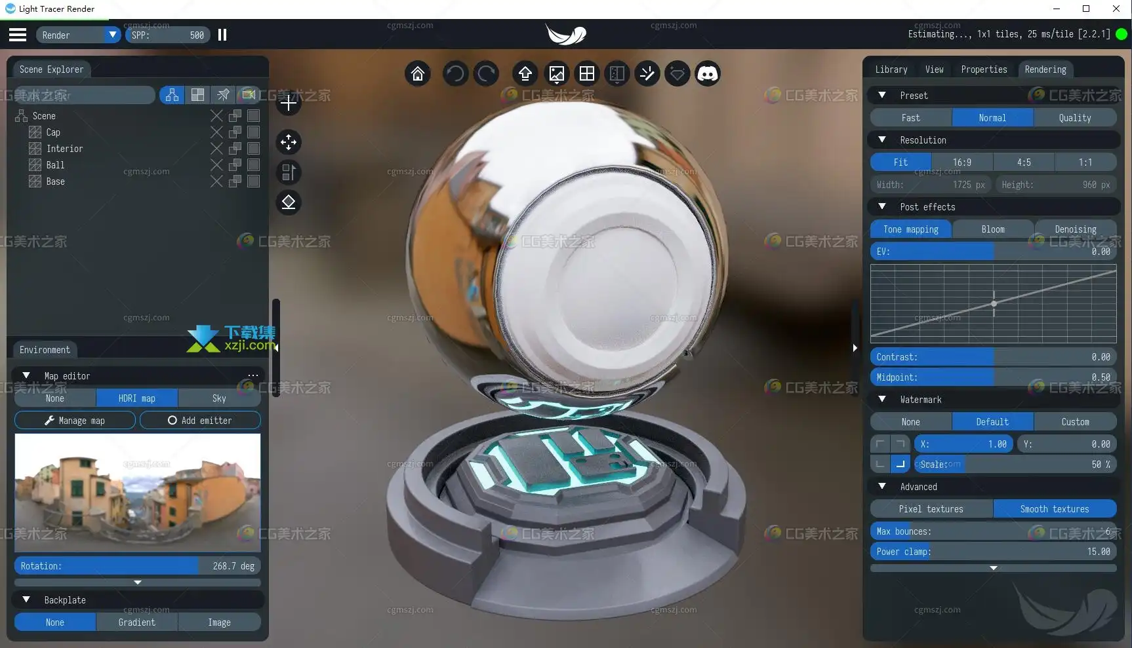Collapse the Map editor section

[26, 376]
